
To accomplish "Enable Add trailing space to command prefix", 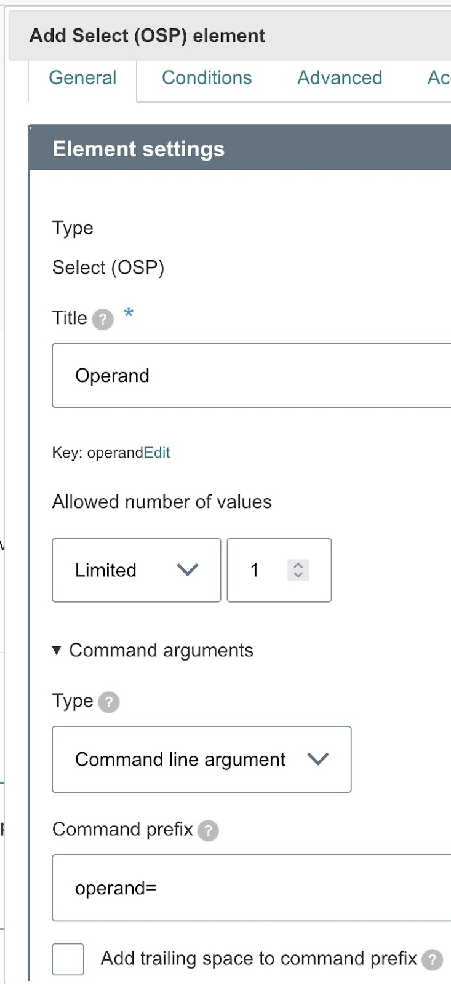I will coord(68,959).
